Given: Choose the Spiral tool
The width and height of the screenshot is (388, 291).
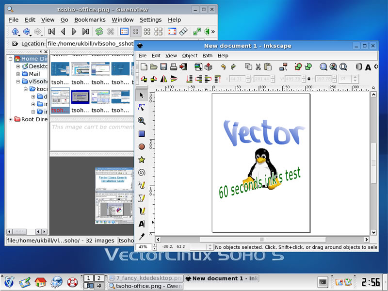Looking at the screenshot, I should coord(142,172).
